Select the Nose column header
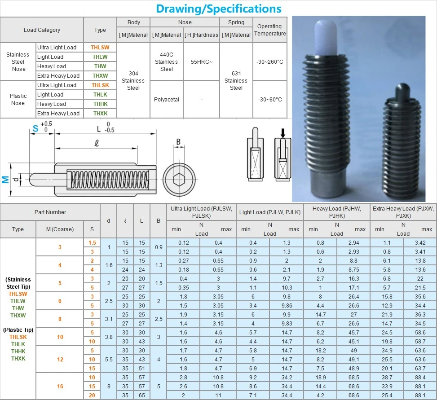This screenshot has height=400, width=437. (185, 22)
